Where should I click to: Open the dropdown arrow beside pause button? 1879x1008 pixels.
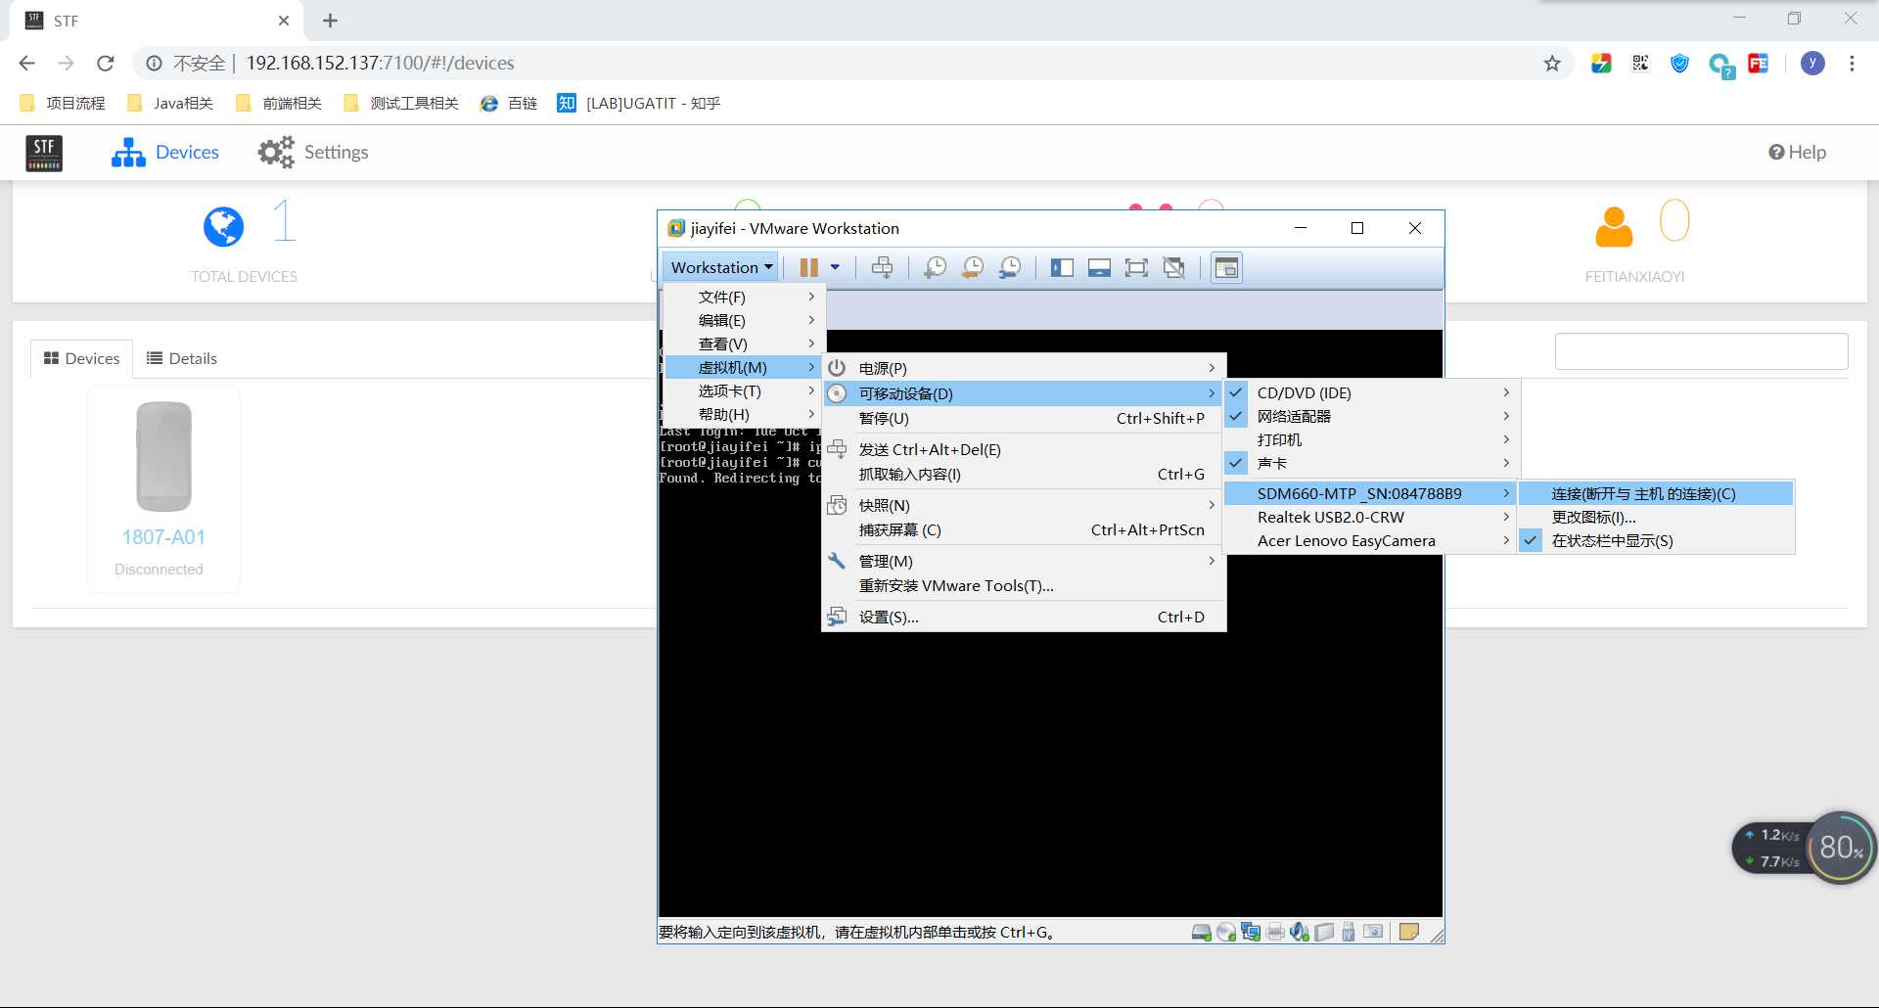point(835,267)
